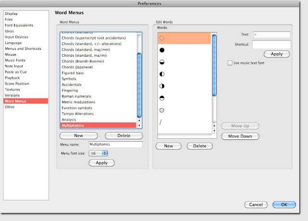Open the Language preferences page
308x221 pixels.
(13, 43)
